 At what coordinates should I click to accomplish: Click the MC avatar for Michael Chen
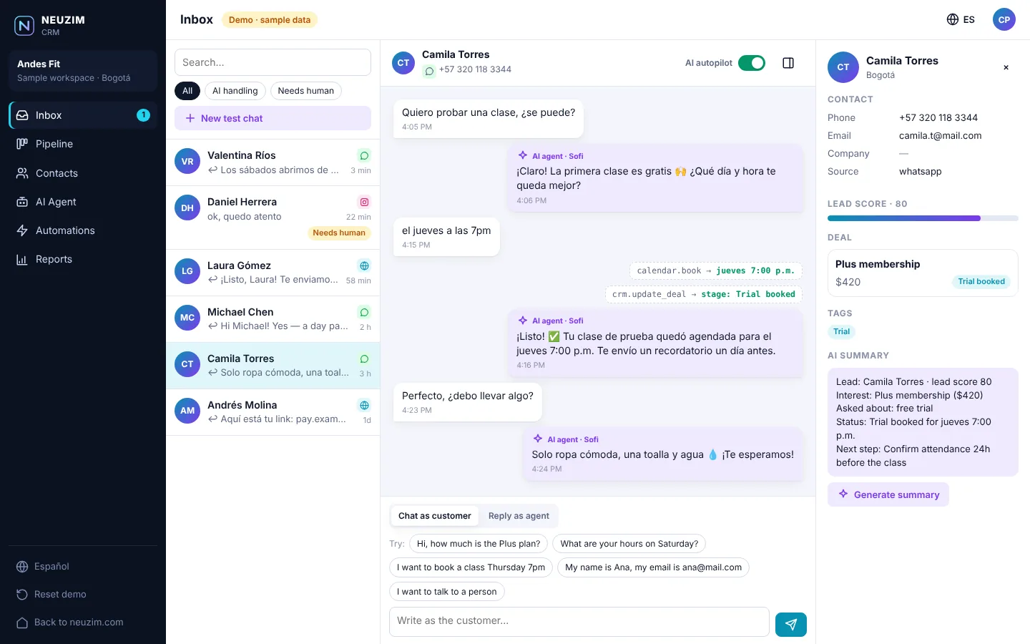tap(187, 318)
